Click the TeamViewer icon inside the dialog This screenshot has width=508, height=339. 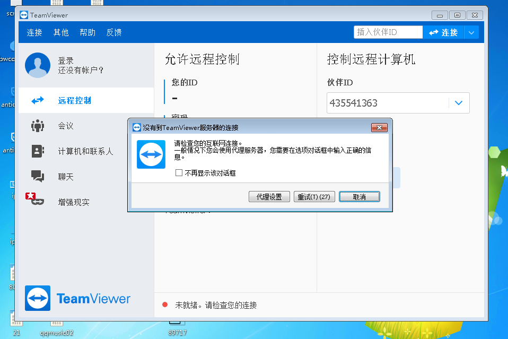[x=151, y=154]
